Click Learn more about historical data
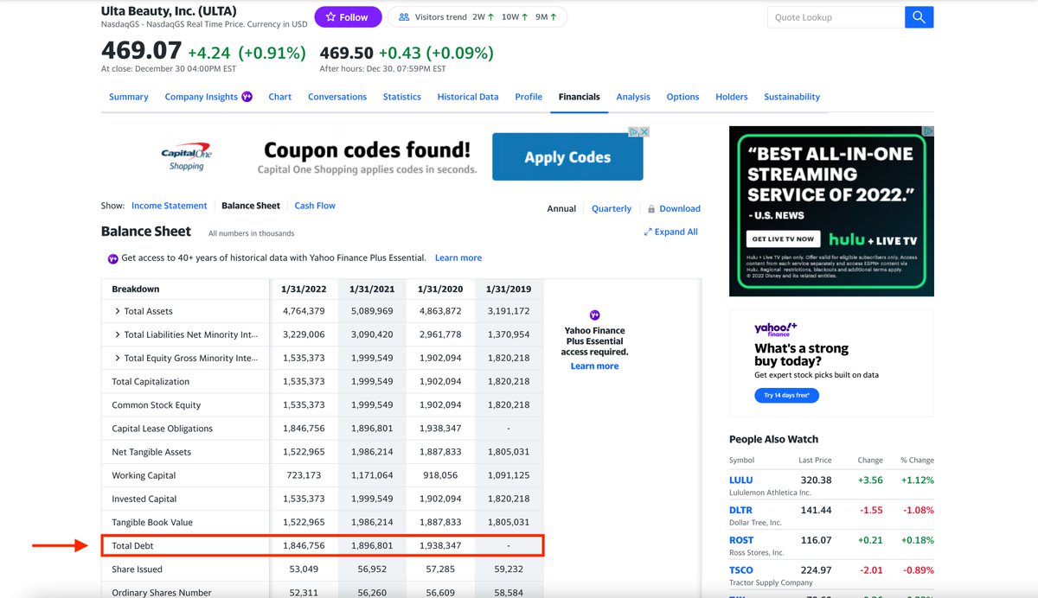Image resolution: width=1038 pixels, height=598 pixels. tap(458, 258)
